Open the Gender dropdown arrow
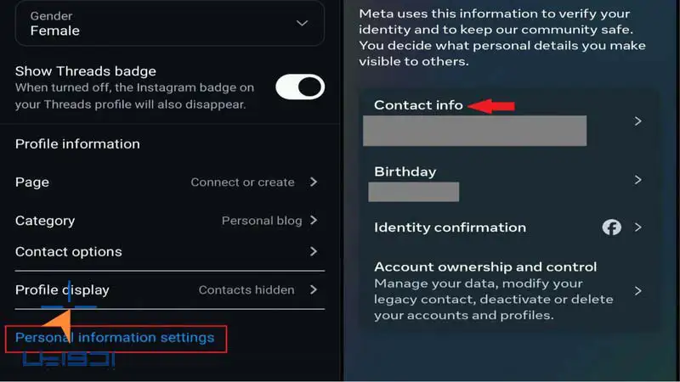The image size is (680, 382). point(302,24)
